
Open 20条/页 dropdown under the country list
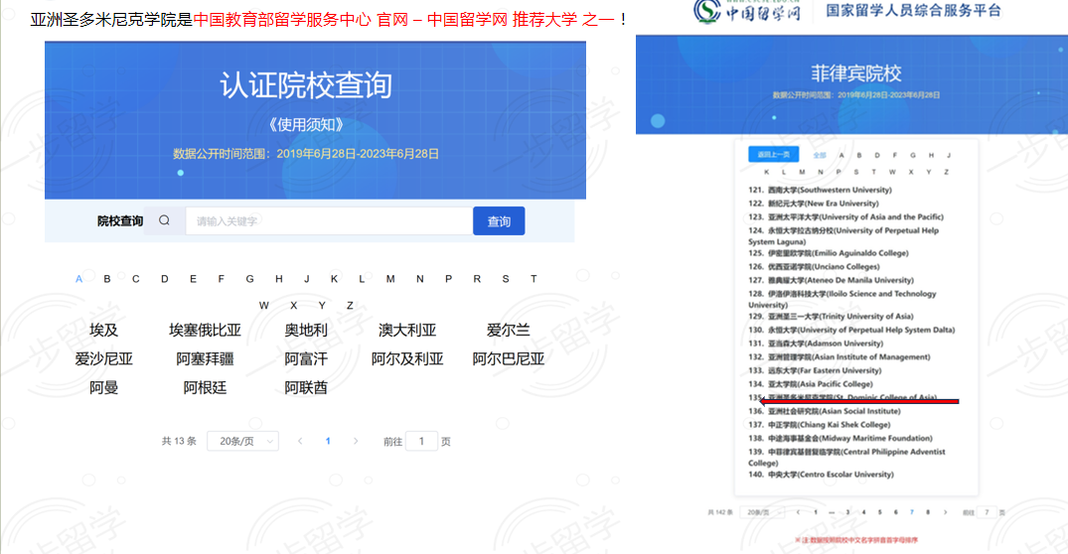coord(242,441)
